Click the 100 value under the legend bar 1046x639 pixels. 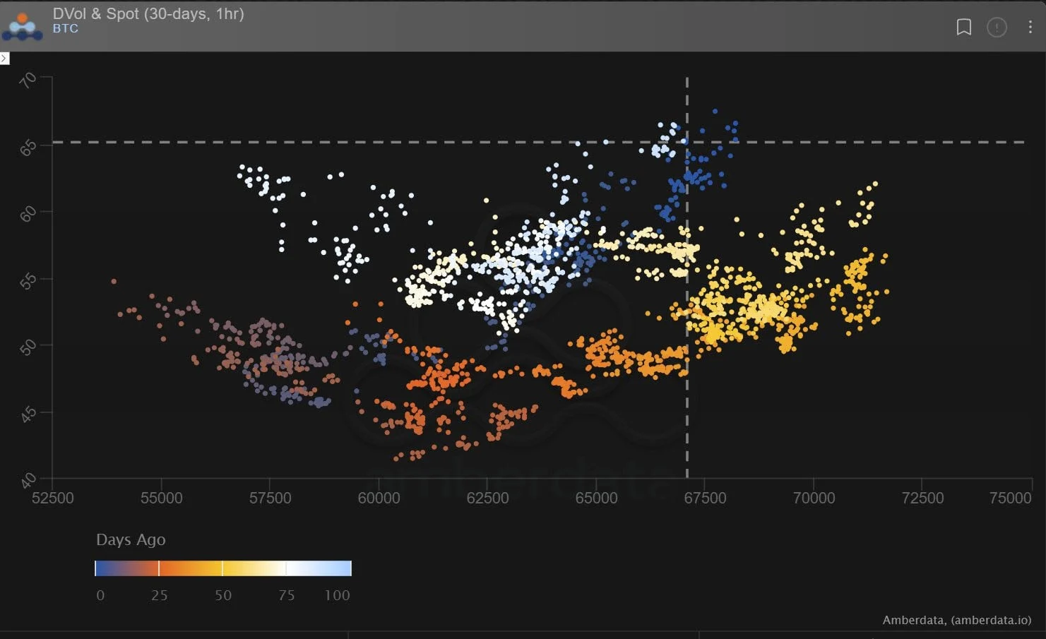[x=337, y=595]
